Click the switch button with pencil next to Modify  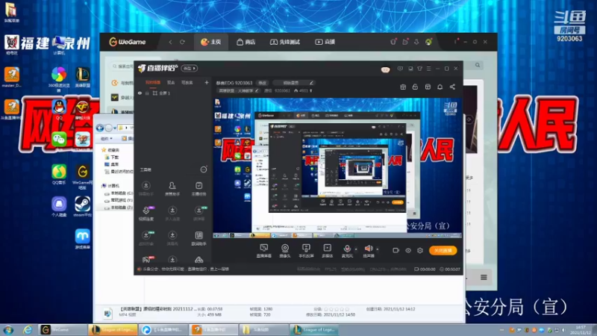294,83
